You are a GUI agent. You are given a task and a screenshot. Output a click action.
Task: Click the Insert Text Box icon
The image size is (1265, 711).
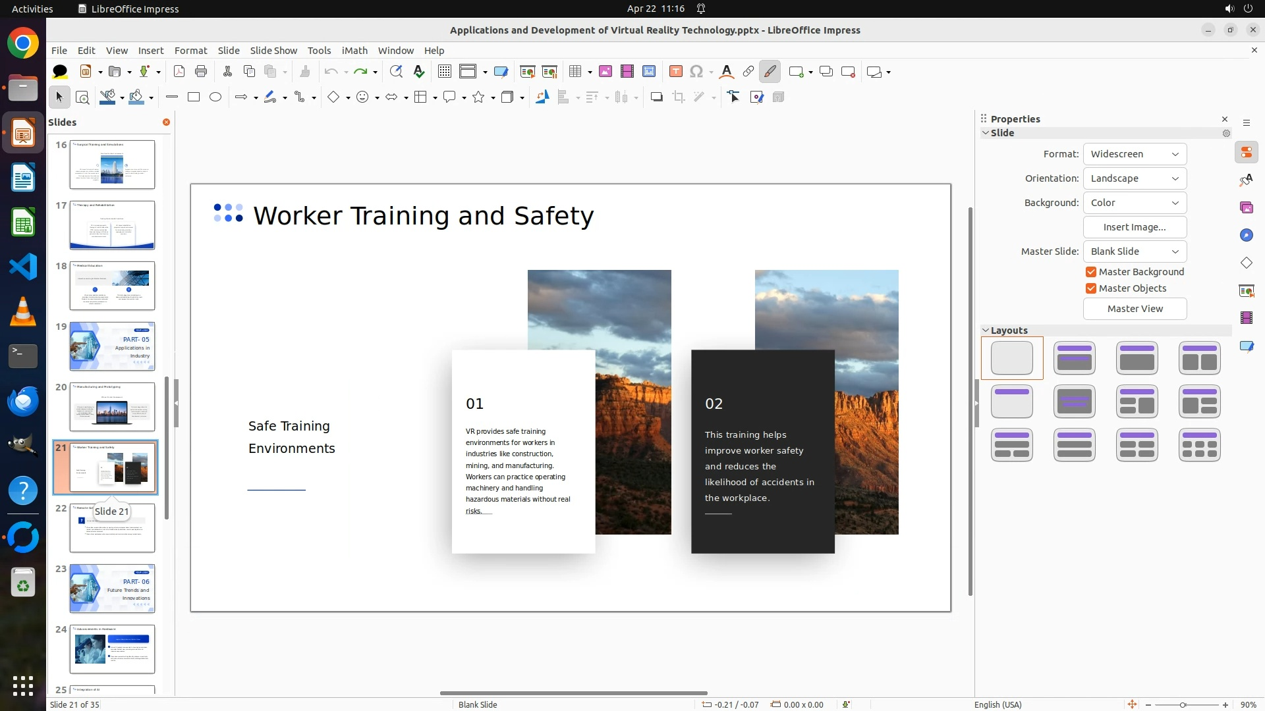point(675,72)
